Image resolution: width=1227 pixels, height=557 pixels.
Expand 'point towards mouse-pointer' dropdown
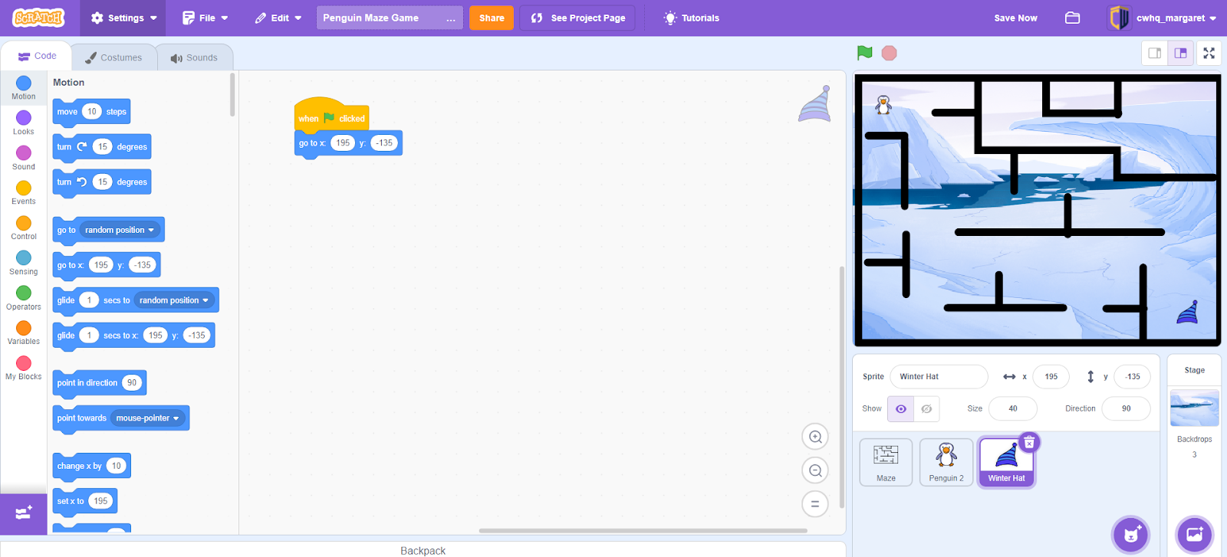click(147, 418)
